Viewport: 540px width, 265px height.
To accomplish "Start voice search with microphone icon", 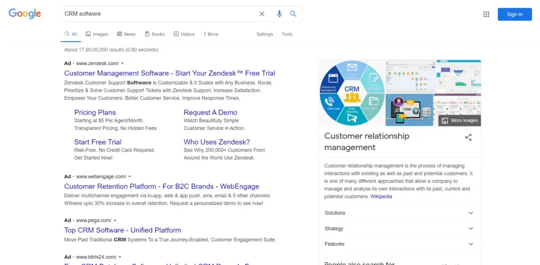I will tap(279, 14).
